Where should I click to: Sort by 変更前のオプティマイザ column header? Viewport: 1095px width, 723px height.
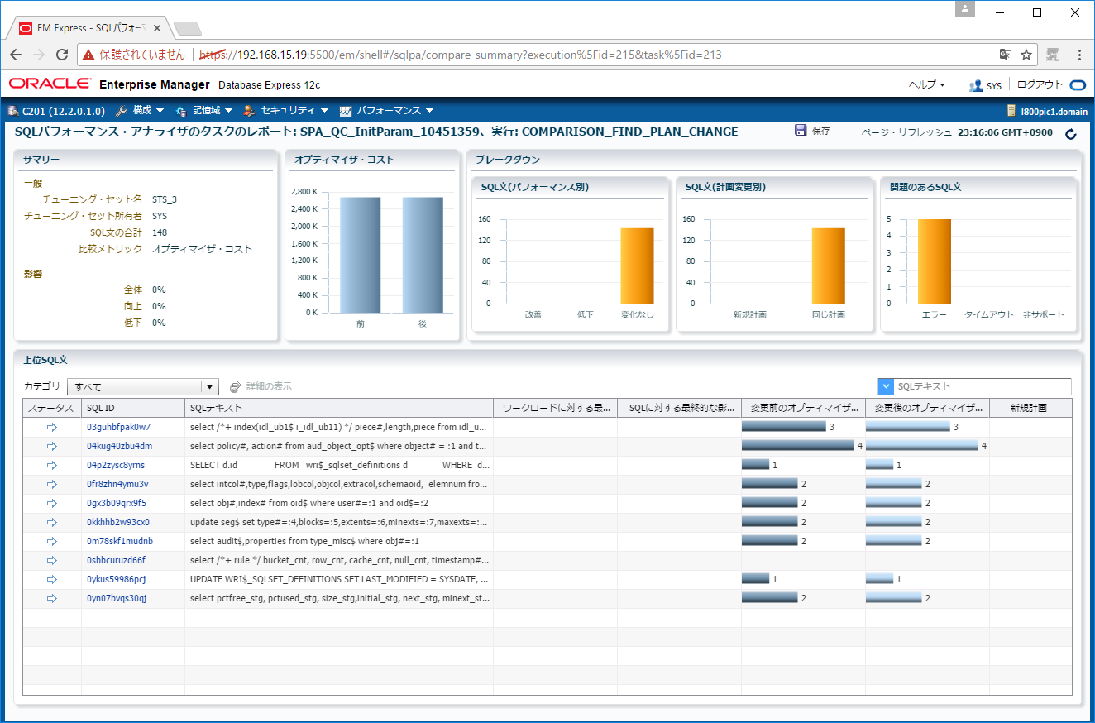(803, 408)
